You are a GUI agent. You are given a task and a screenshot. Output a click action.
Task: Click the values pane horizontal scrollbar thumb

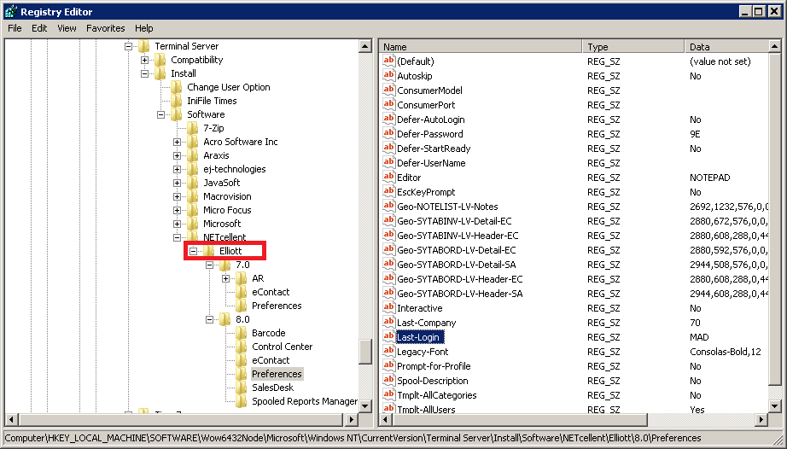(x=520, y=419)
